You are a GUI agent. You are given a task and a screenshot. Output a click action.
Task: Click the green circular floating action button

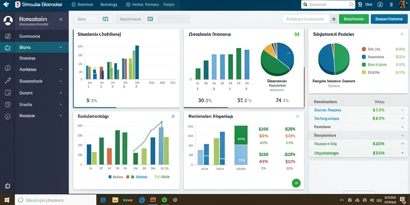(296, 183)
